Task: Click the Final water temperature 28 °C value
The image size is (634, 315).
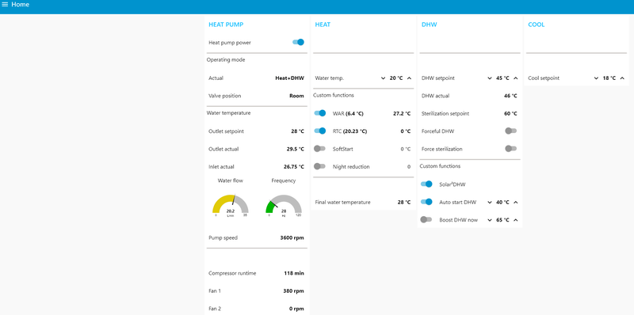Action: point(404,203)
